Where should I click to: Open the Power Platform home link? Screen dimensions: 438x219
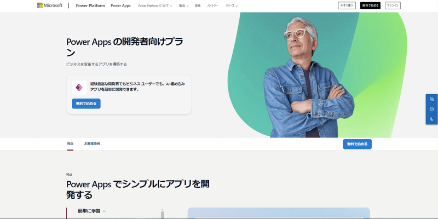tap(90, 5)
